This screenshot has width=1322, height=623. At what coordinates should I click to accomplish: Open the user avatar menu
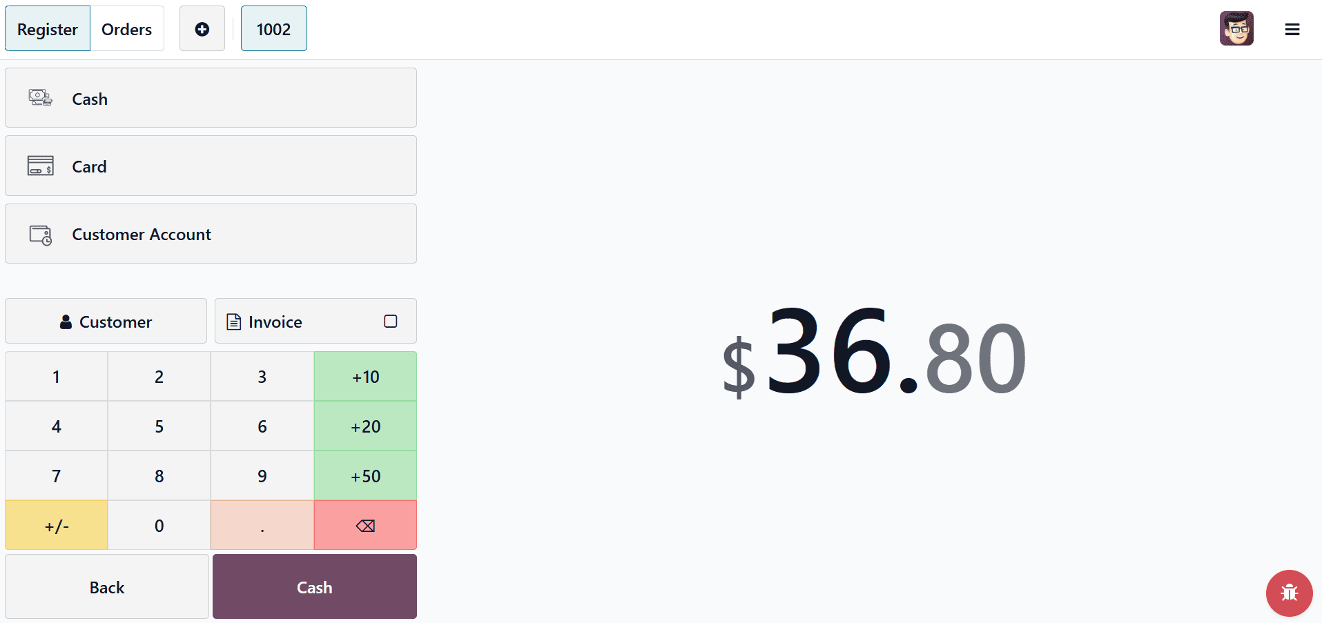point(1236,28)
